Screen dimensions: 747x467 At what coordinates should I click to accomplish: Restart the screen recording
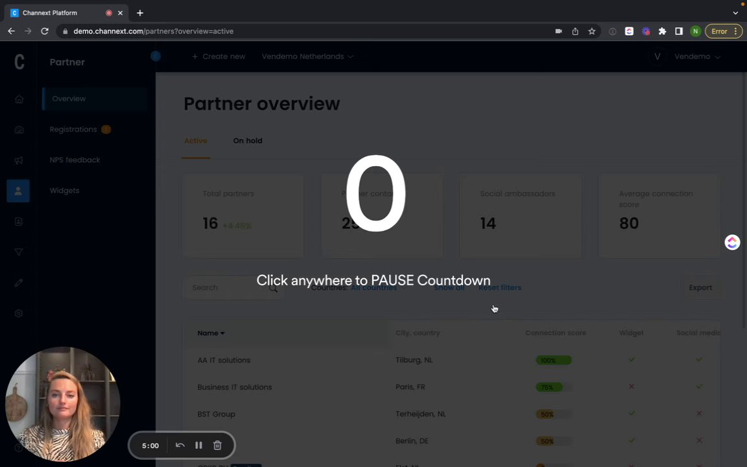(180, 445)
